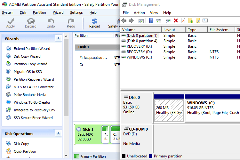
Task: Open NTFS to FAT32 Converter
Action: [34, 87]
